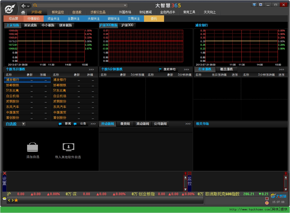290x213 pixels.
Task: Open the 自选股 top menu
Action: (x=77, y=12)
